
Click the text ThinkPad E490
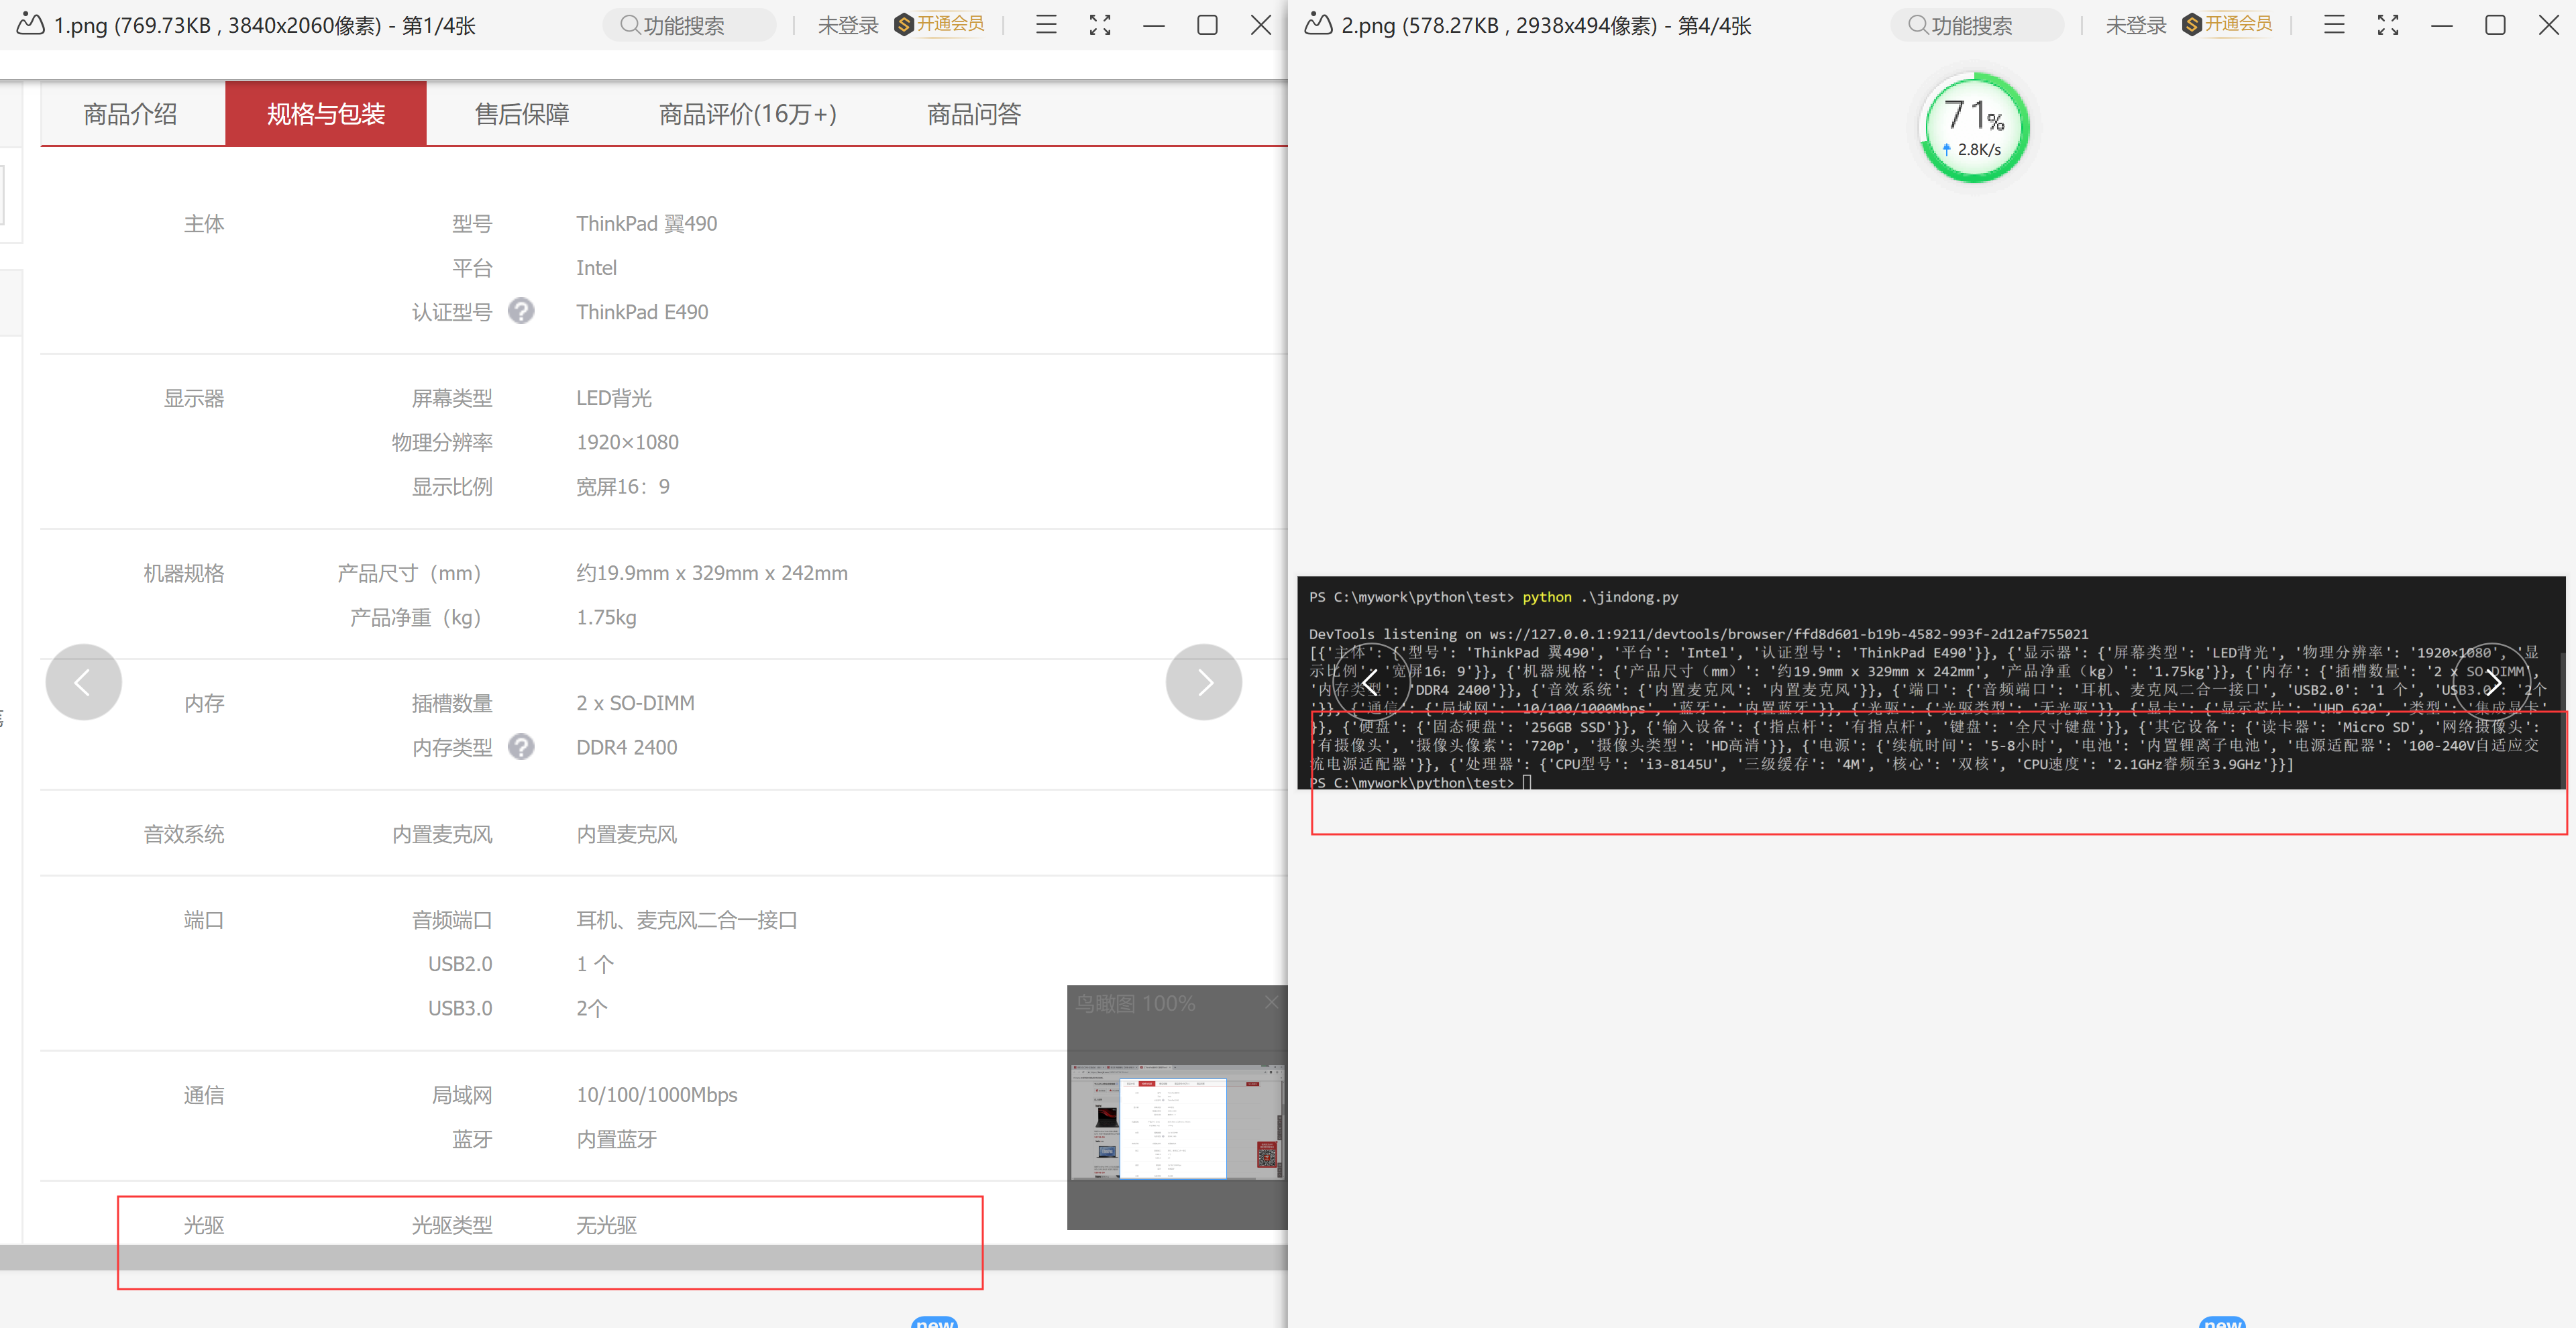coord(642,312)
